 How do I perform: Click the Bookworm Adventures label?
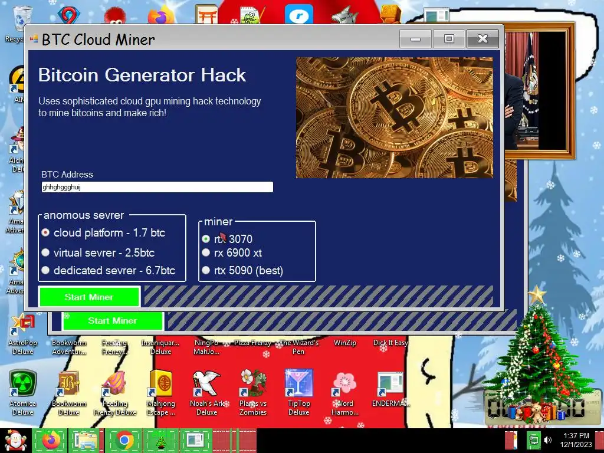69,347
